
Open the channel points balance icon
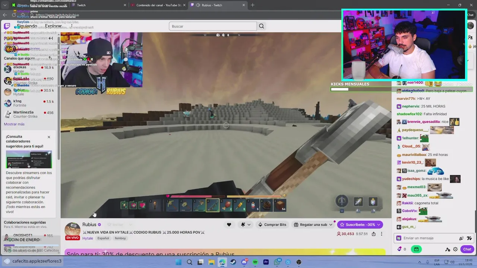click(400, 249)
